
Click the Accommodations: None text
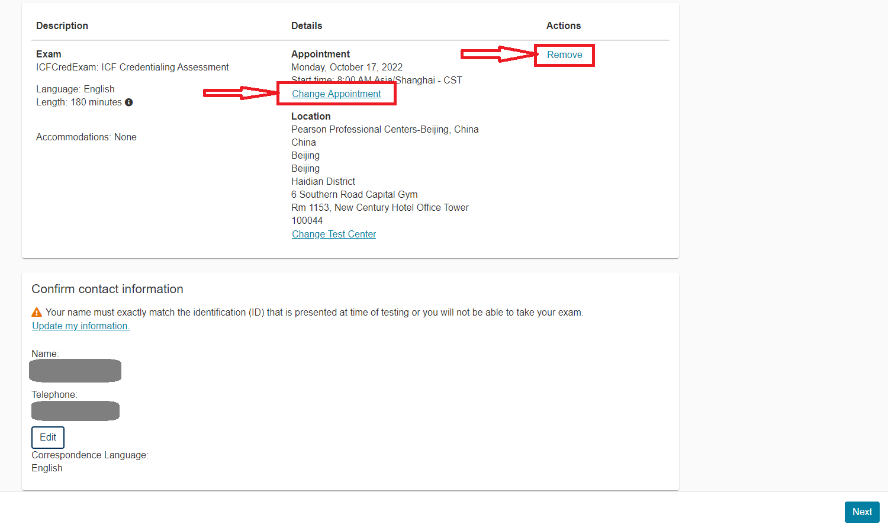click(x=86, y=137)
